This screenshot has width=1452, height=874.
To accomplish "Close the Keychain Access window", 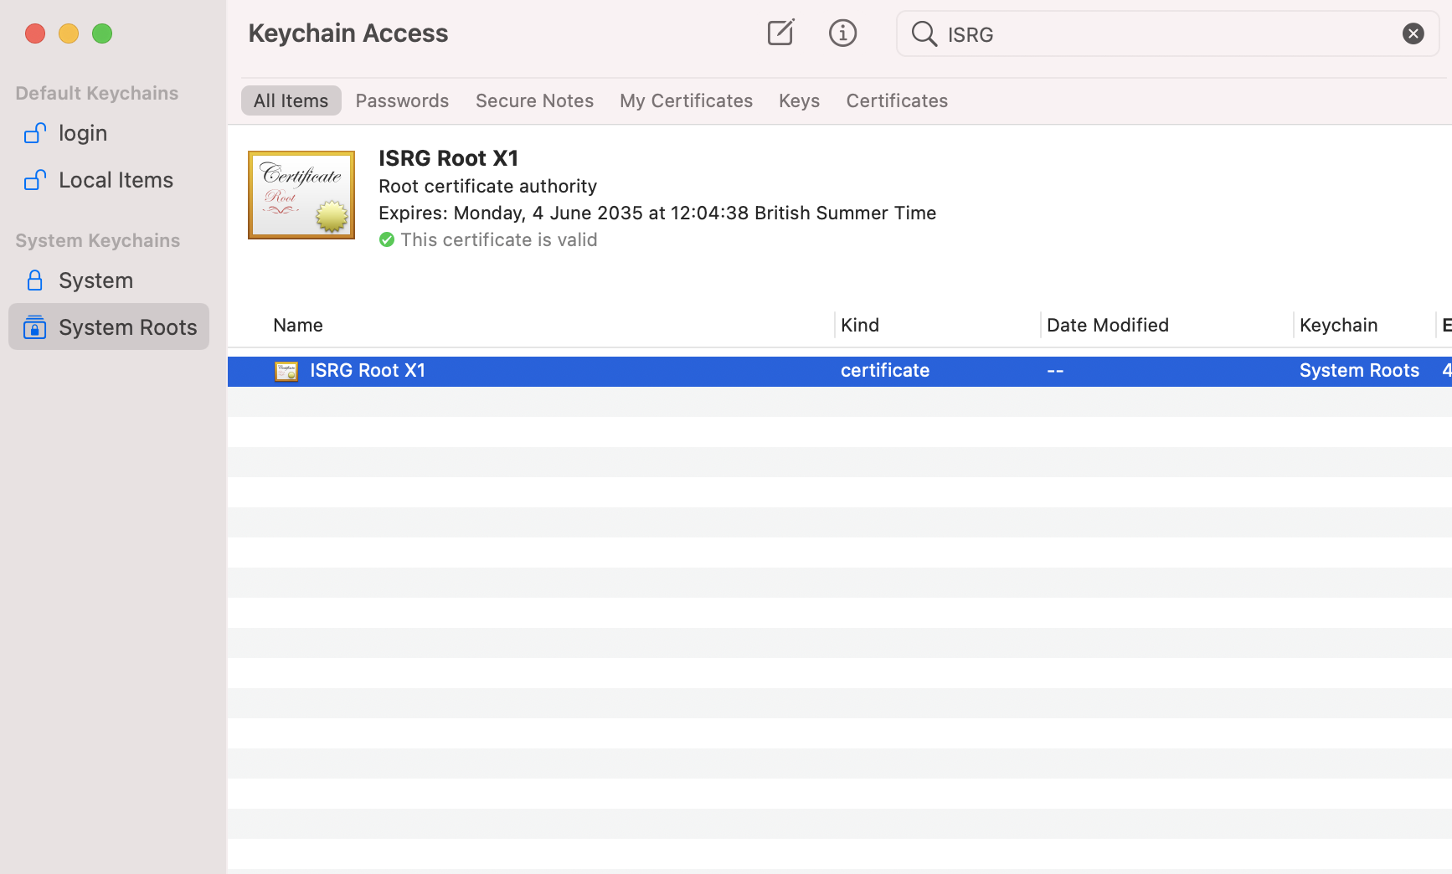I will 35,33.
